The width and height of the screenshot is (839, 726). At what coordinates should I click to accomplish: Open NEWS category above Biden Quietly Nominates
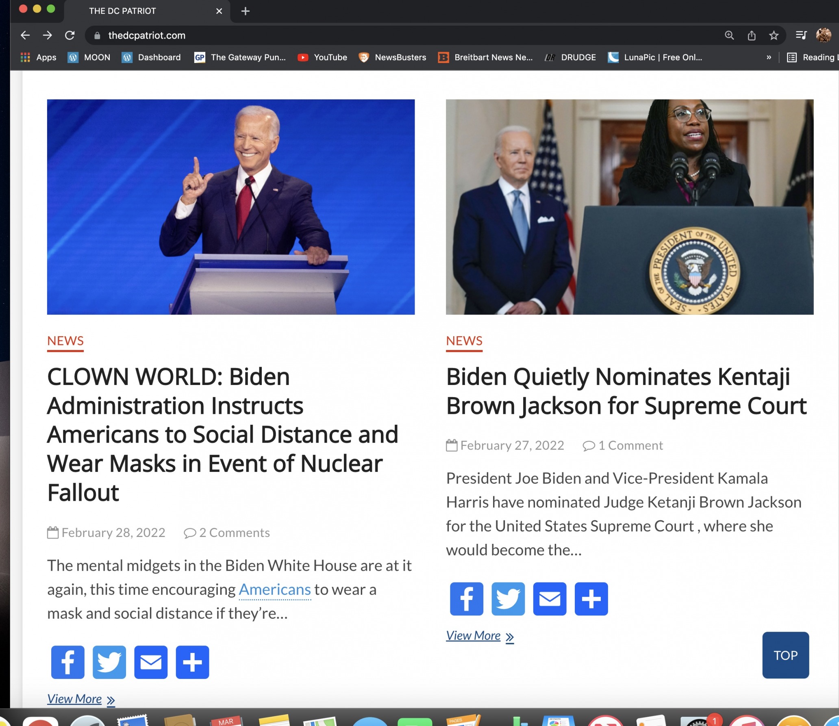(x=464, y=341)
